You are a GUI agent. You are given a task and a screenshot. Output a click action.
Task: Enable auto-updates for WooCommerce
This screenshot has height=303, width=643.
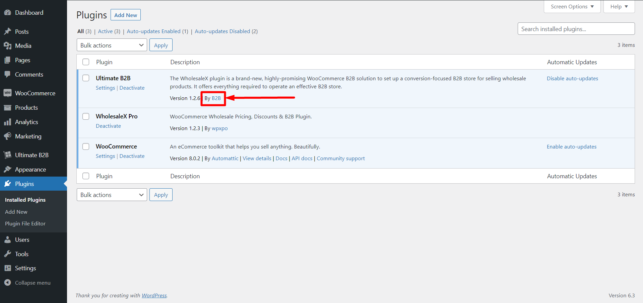point(572,146)
